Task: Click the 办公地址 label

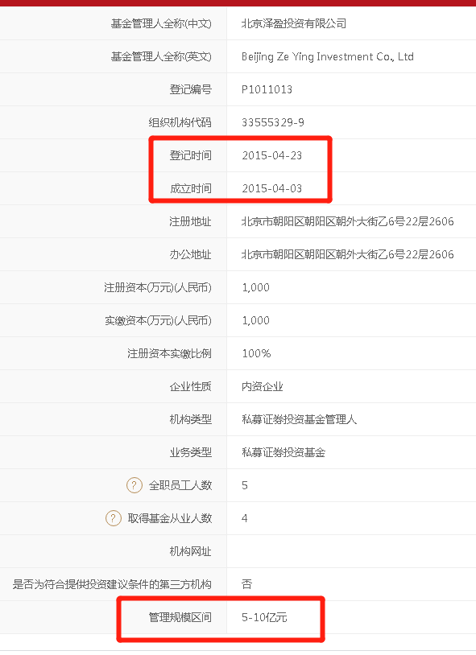Action: click(x=191, y=254)
